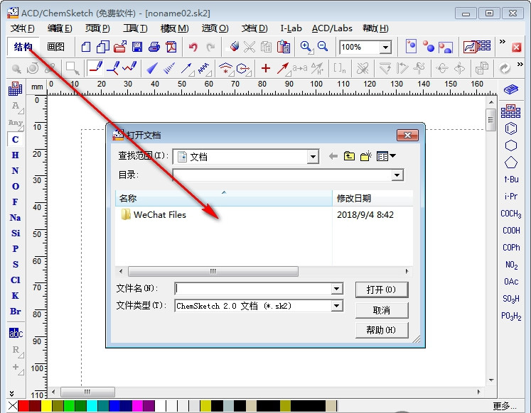Click the Print icon in the toolbar
This screenshot has height=413, width=531.
(x=154, y=47)
